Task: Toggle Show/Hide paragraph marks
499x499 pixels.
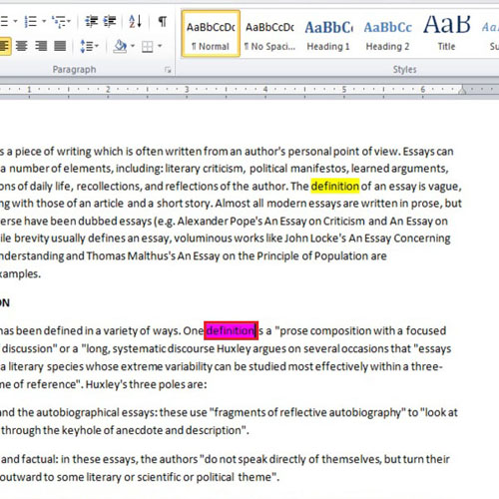Action: [x=163, y=22]
